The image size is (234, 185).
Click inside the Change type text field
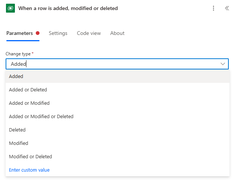[x=112, y=64]
